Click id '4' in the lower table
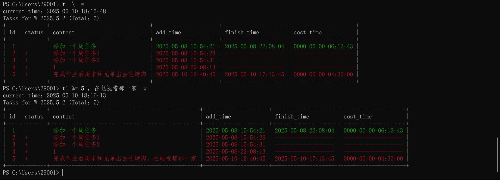This screenshot has height=180, width=500. pyautogui.click(x=14, y=151)
